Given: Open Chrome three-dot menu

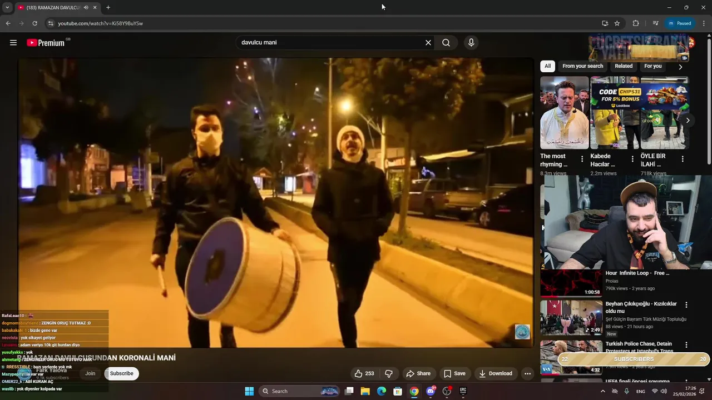Looking at the screenshot, I should 704,23.
